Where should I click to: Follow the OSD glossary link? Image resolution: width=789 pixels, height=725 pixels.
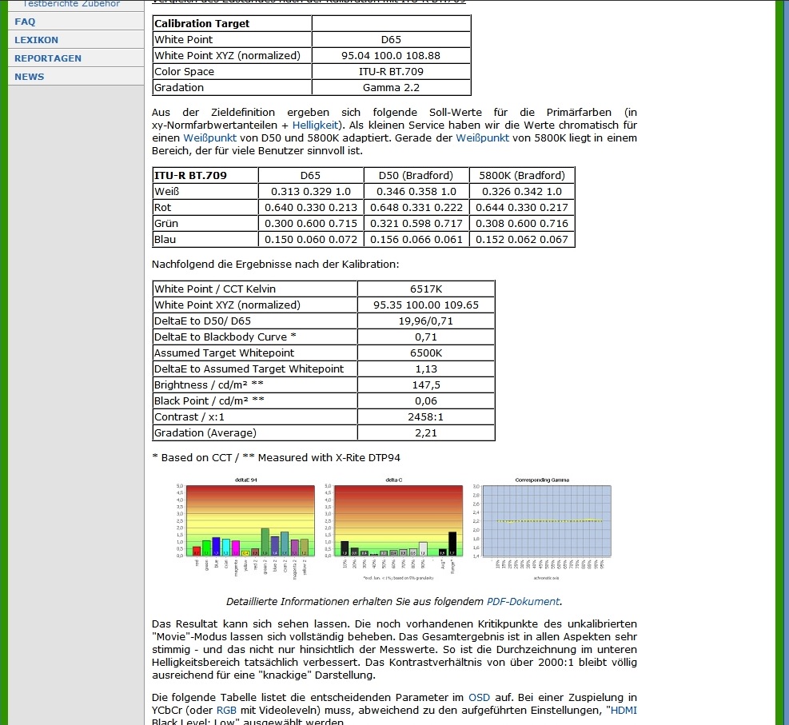click(x=479, y=698)
